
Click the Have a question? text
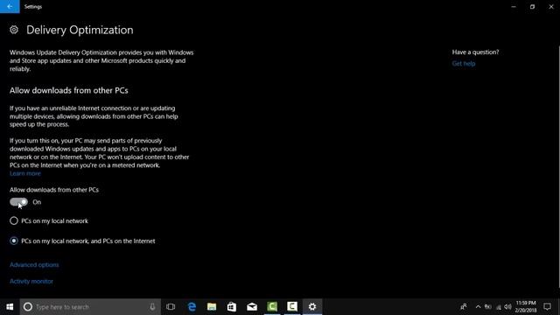click(x=475, y=52)
